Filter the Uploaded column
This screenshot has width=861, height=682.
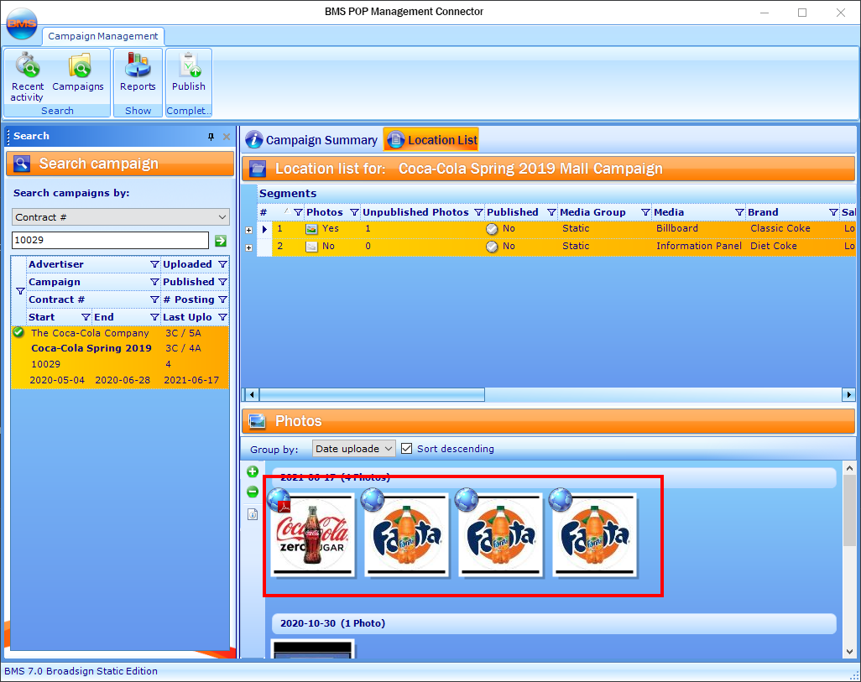click(222, 264)
